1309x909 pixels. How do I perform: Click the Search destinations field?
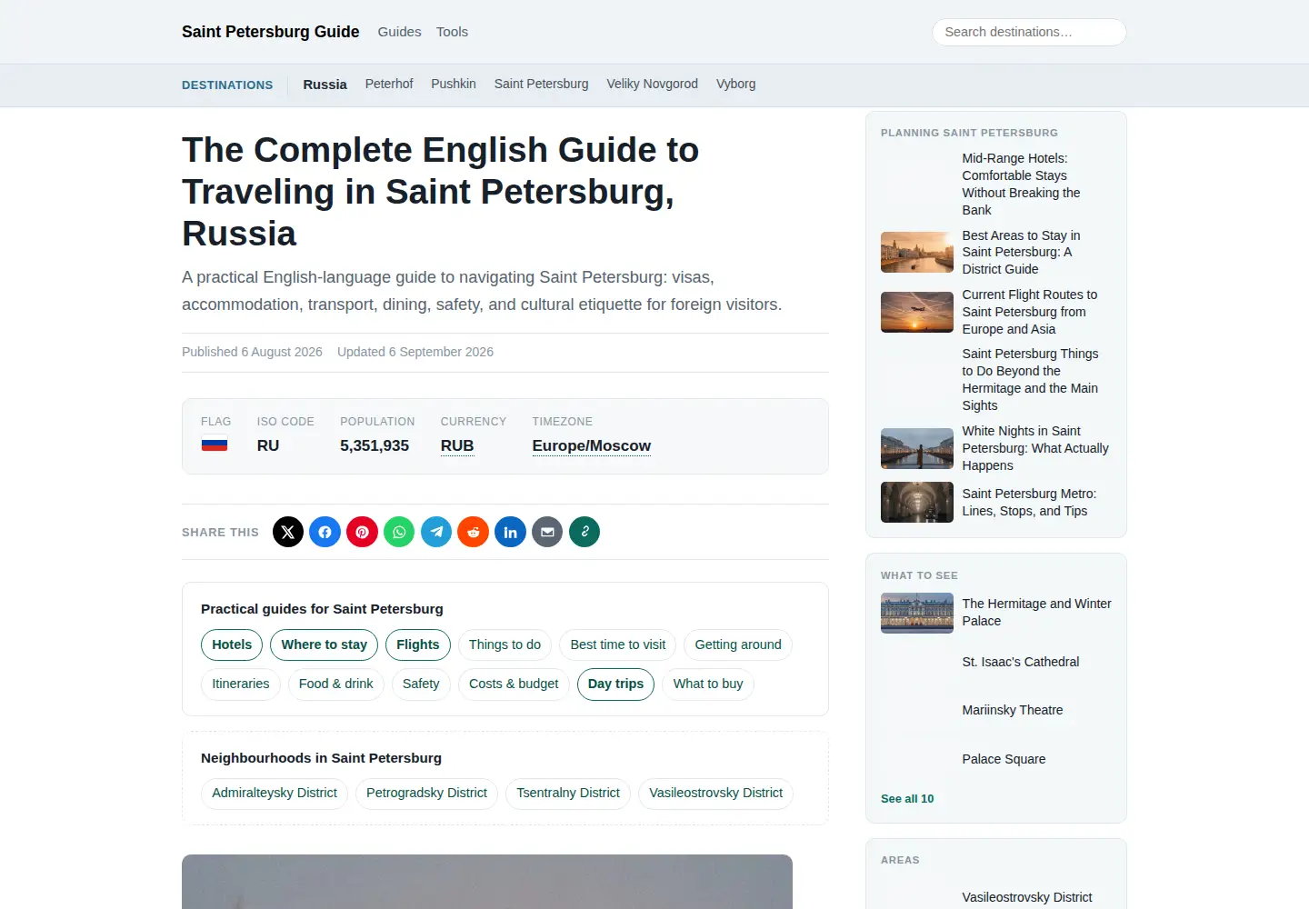[x=1029, y=32]
